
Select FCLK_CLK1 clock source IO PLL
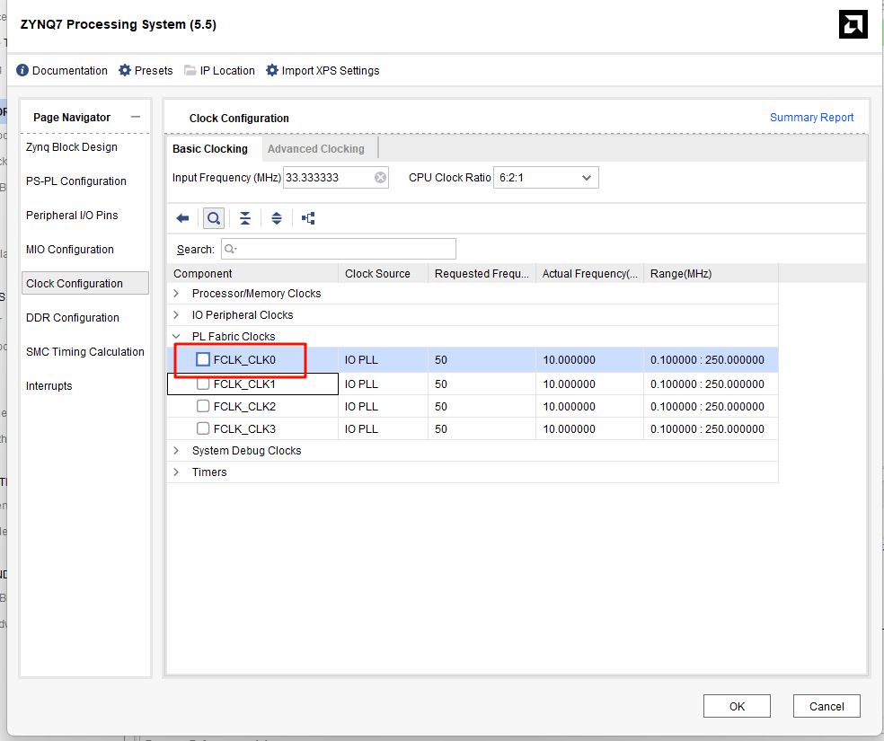(383, 384)
